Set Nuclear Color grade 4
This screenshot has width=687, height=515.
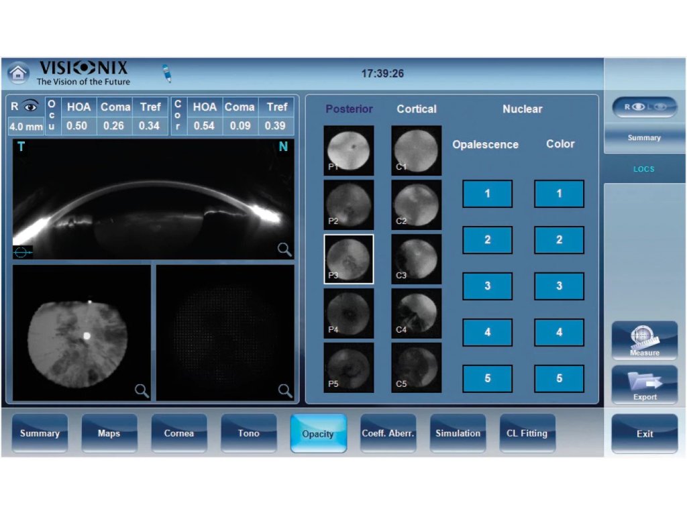tap(559, 333)
